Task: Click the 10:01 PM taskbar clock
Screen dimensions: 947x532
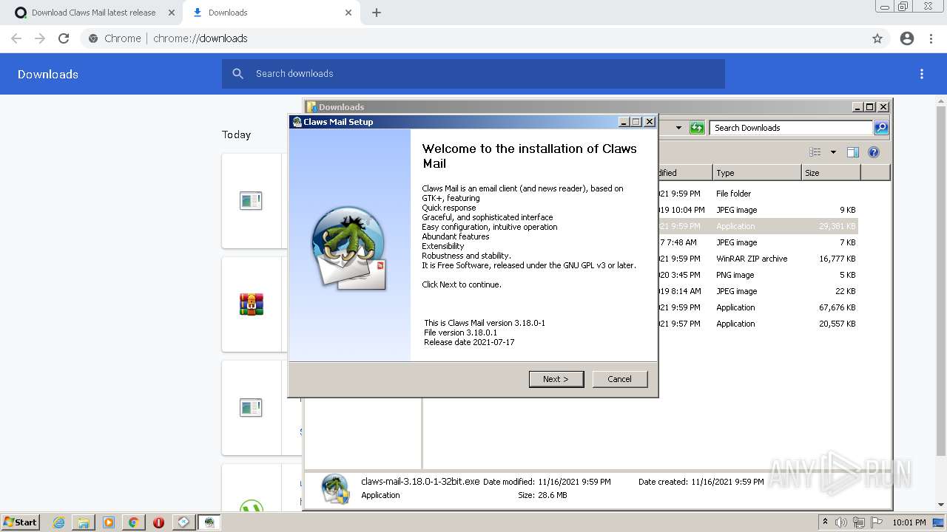Action: pos(909,522)
